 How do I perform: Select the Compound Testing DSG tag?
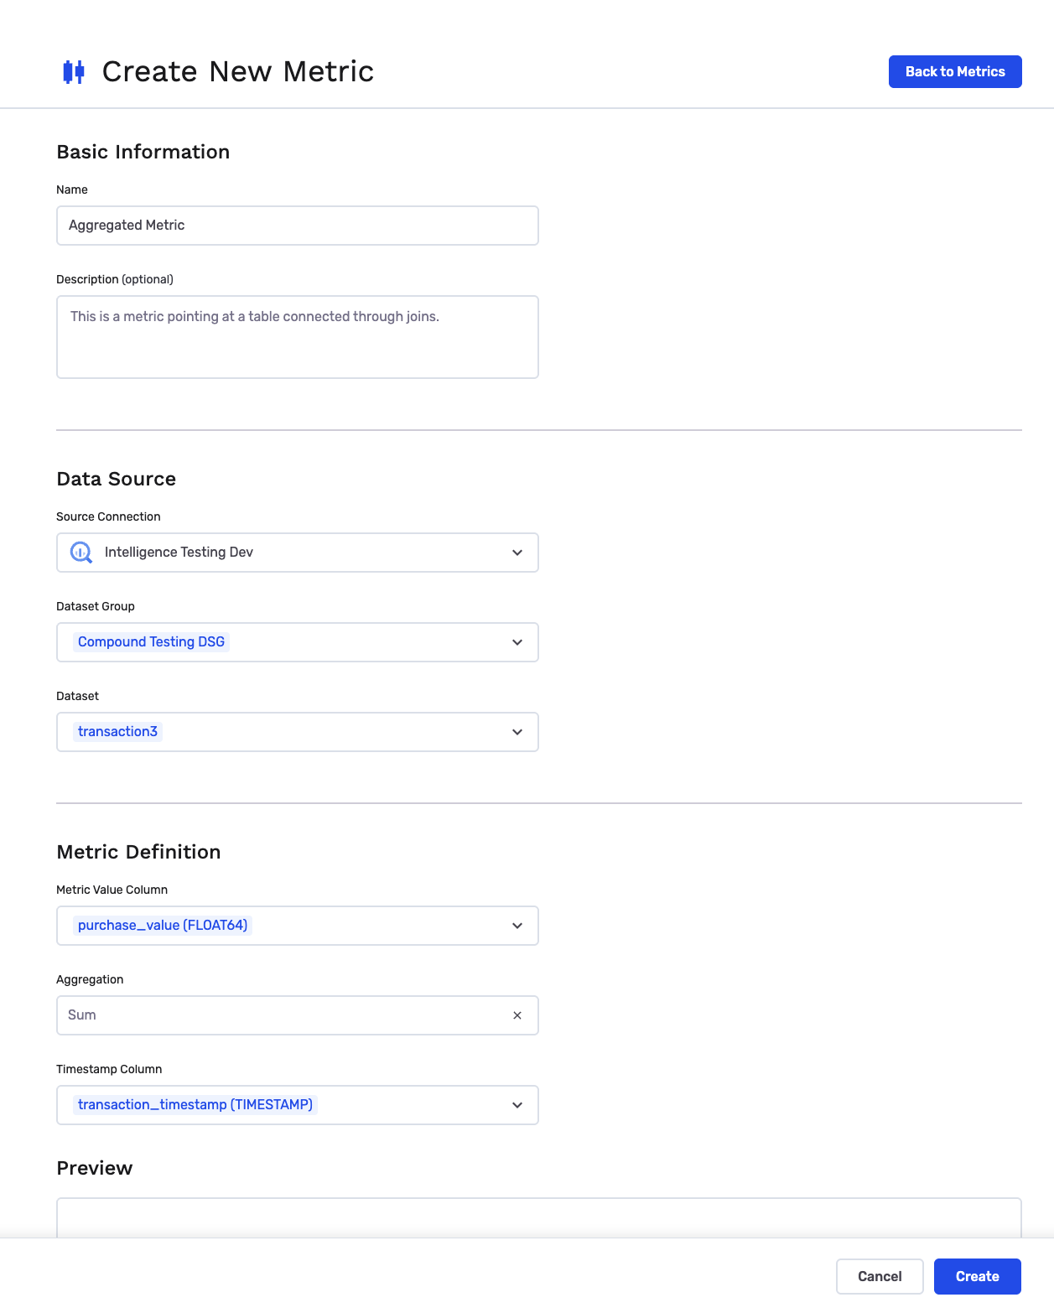(x=152, y=642)
